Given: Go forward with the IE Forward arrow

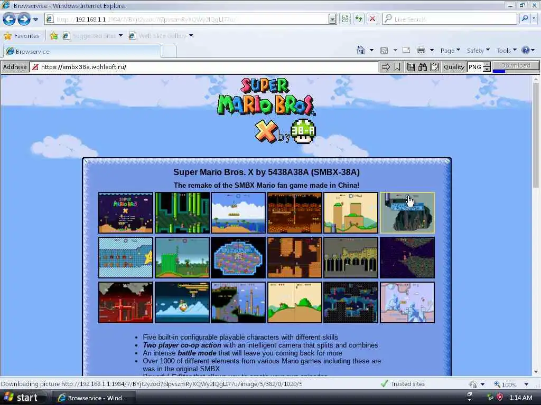Looking at the screenshot, I should click(x=24, y=19).
